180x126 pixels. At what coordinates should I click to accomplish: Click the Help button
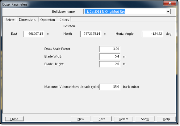(166, 119)
